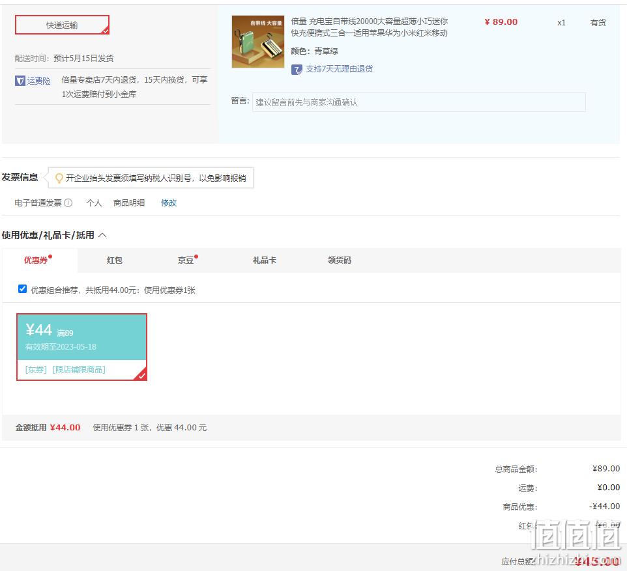Viewport: 627px width, 571px height.
Task: Click the 7-day return badge icon
Action: pyautogui.click(x=297, y=70)
